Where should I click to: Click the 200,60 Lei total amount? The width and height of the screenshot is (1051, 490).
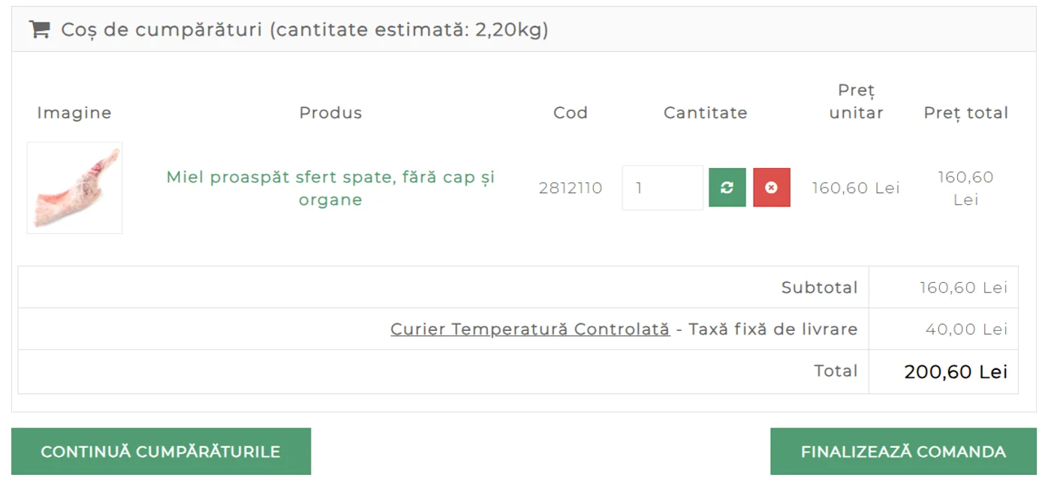click(956, 371)
